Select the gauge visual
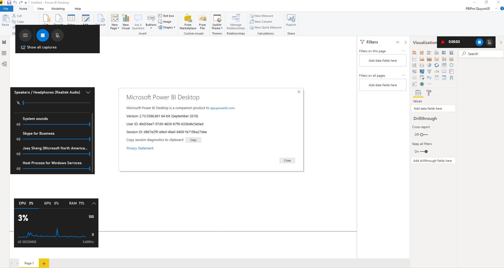This screenshot has height=268, width=504. tap(437, 71)
